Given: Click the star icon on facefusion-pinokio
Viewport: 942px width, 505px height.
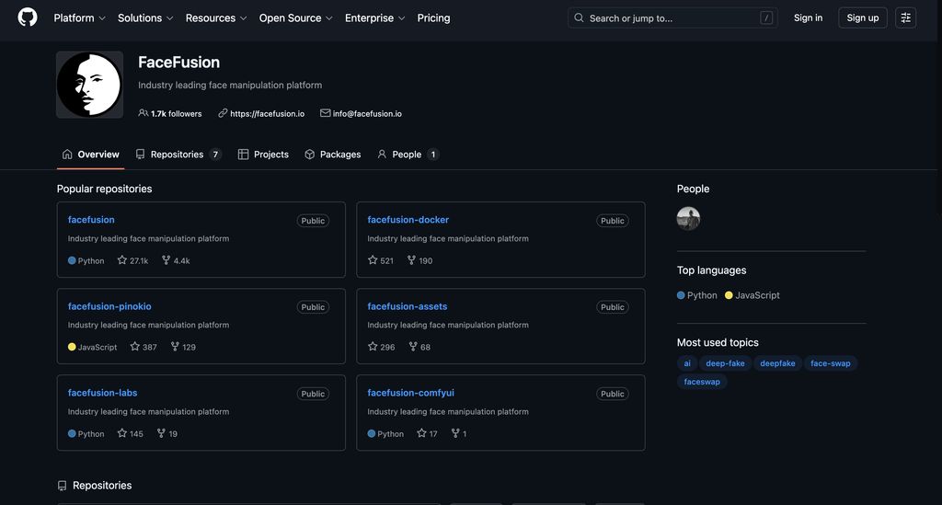Looking at the screenshot, I should [134, 347].
